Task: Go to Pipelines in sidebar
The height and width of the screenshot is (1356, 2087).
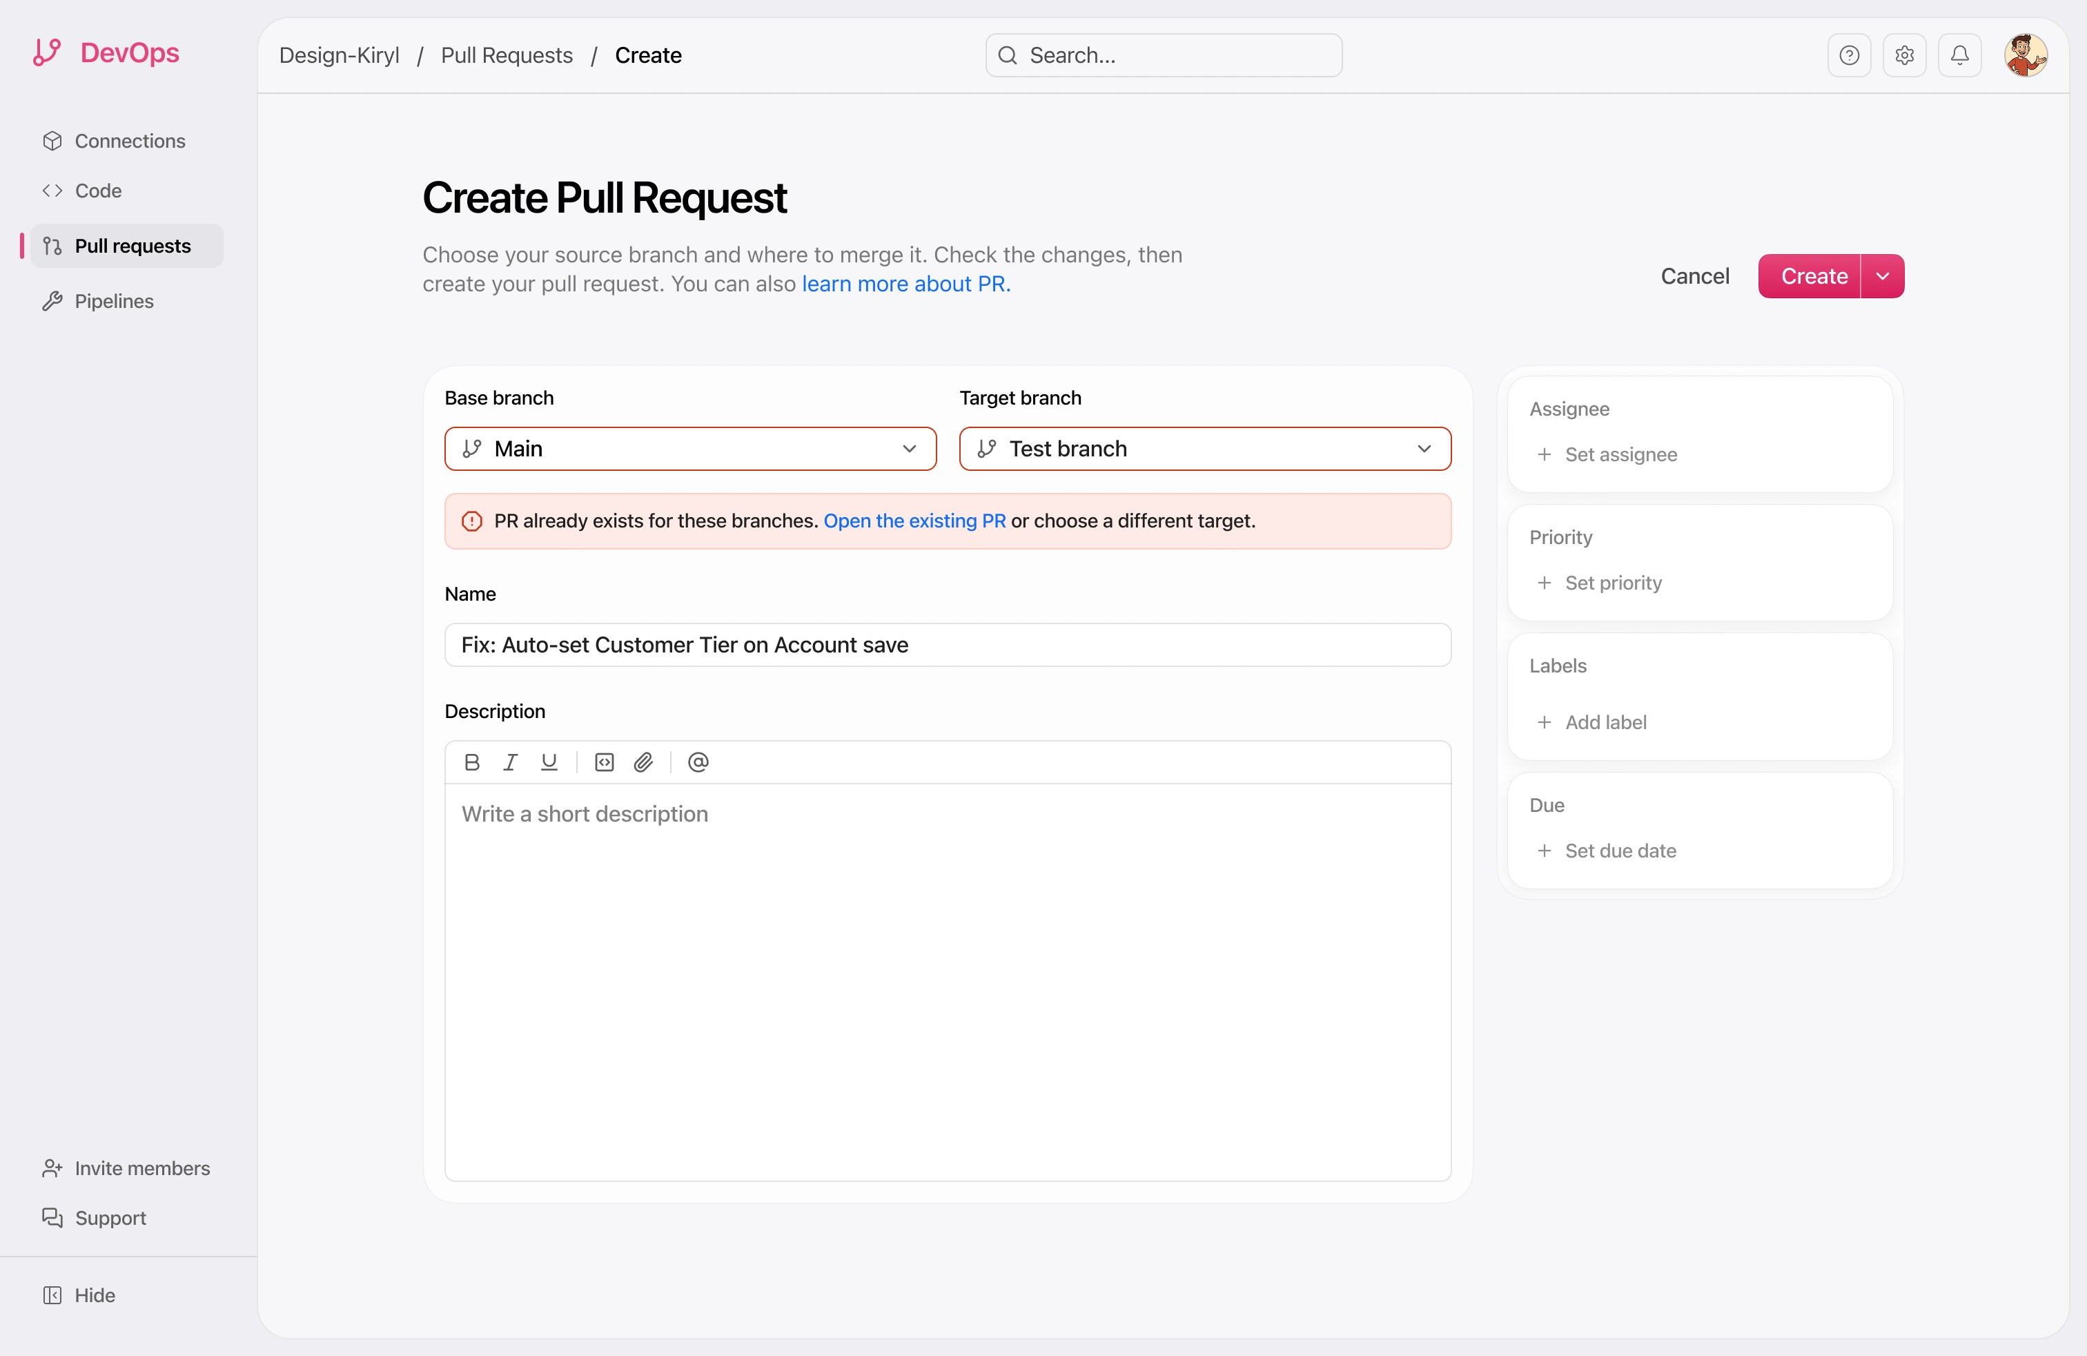Action: [114, 301]
